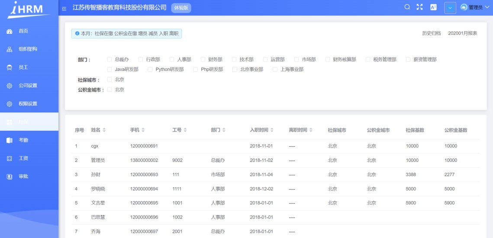
Task: Check the 运营部 department checkbox
Action: coord(265,59)
